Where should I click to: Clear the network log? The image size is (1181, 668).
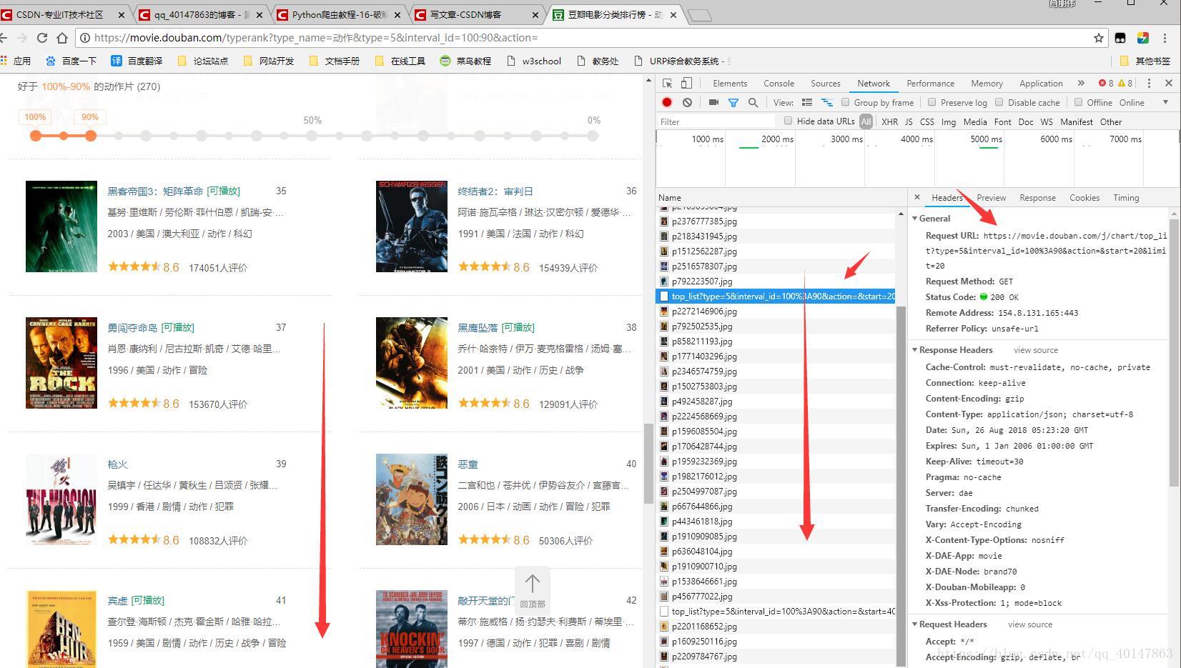point(687,102)
